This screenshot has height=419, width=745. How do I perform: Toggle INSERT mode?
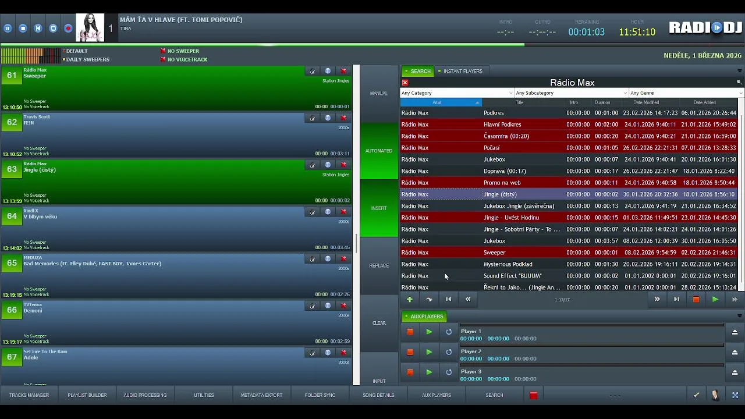(x=379, y=208)
